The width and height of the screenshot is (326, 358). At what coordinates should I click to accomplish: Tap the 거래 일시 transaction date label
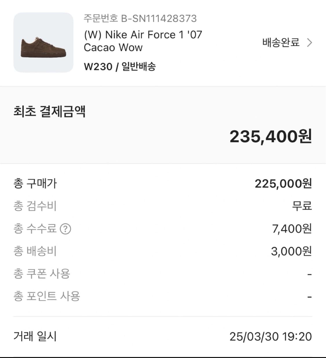(35, 336)
